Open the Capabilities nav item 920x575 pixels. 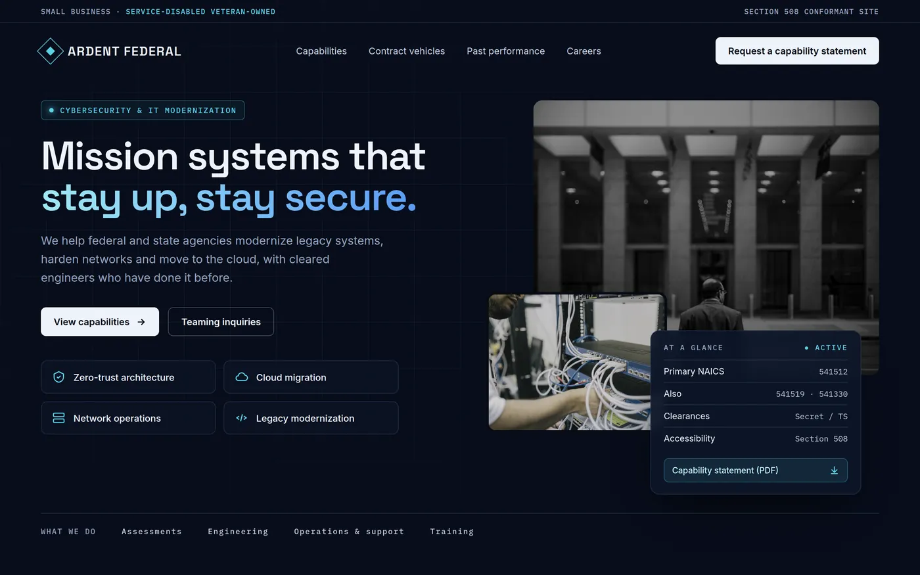(x=321, y=51)
